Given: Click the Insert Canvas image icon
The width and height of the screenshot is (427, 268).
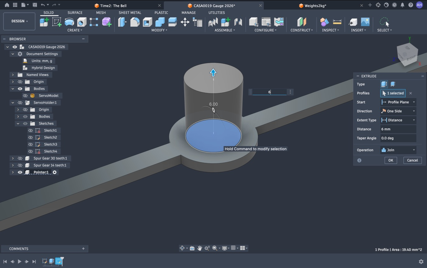Looking at the screenshot, I should pos(365,22).
